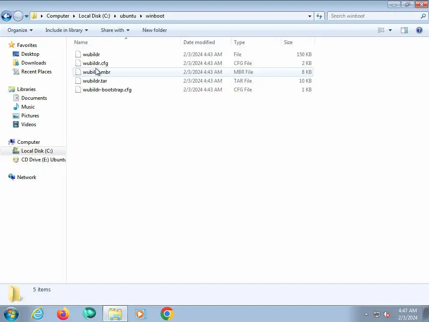Select the wubildr-bootstrap.cfg file
This screenshot has width=429, height=322.
point(107,90)
